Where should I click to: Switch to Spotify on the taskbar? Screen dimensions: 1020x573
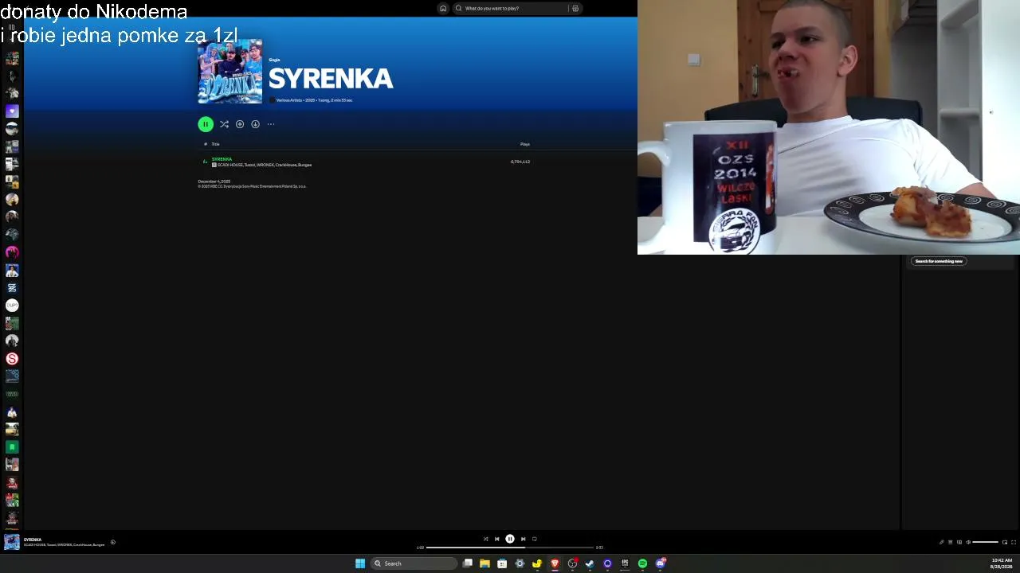pyautogui.click(x=642, y=563)
